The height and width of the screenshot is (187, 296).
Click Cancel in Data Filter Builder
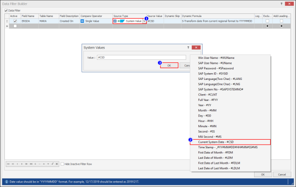(282, 175)
